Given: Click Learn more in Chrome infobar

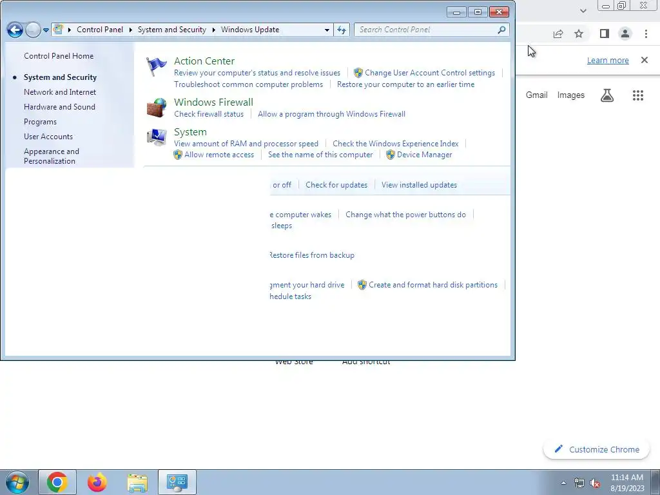Looking at the screenshot, I should click(x=608, y=60).
